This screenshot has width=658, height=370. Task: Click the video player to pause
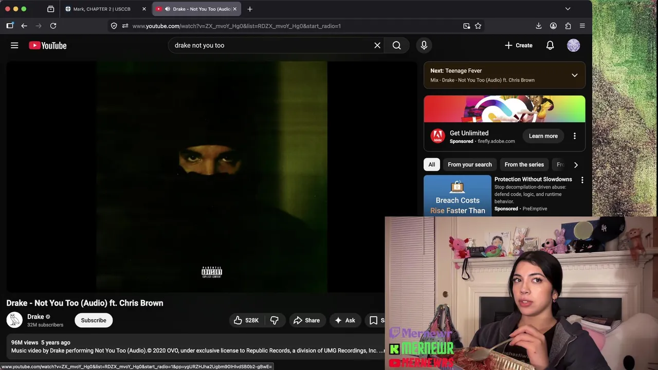211,176
